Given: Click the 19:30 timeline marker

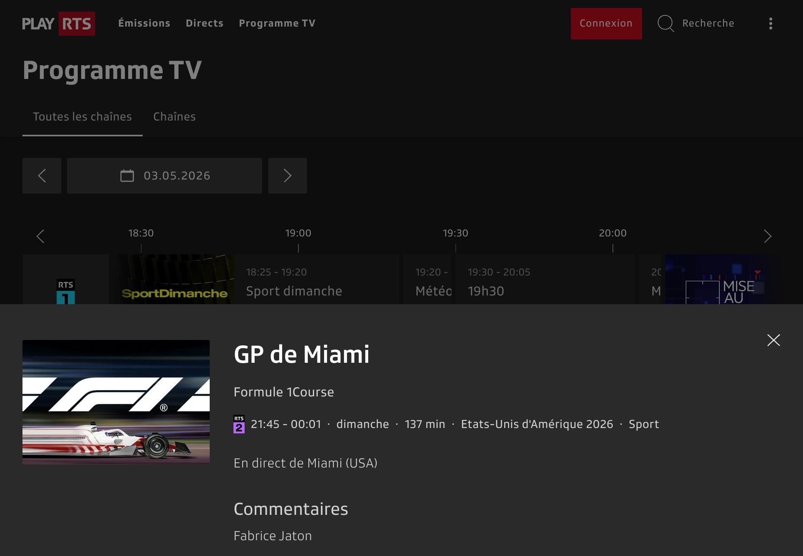Looking at the screenshot, I should (456, 233).
